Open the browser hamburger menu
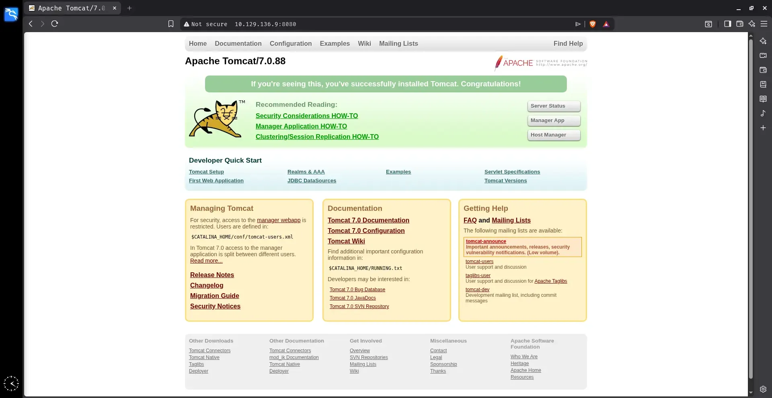The height and width of the screenshot is (398, 772). [764, 24]
